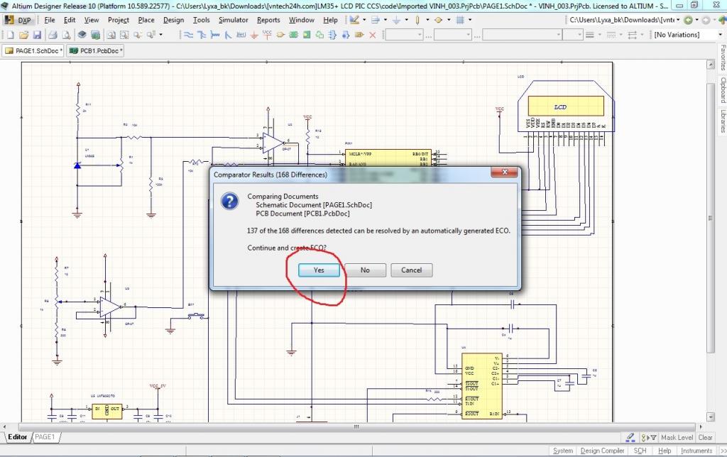
Task: Click the Print Preview icon
Action: [x=66, y=35]
